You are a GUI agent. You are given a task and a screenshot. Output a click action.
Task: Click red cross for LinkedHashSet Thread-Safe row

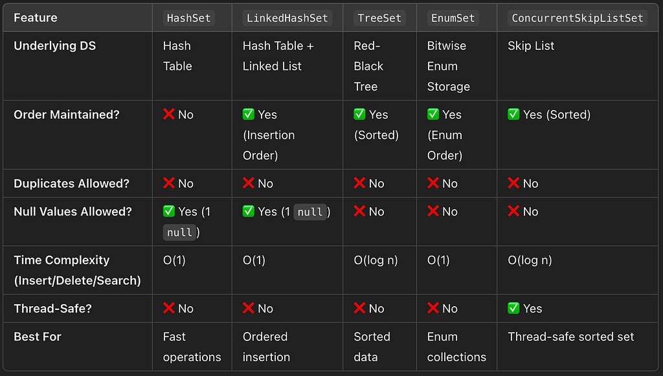tap(249, 308)
